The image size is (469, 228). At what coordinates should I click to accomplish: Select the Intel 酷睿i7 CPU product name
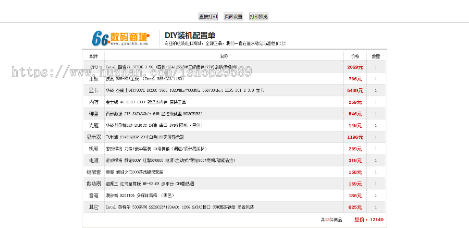171,67
